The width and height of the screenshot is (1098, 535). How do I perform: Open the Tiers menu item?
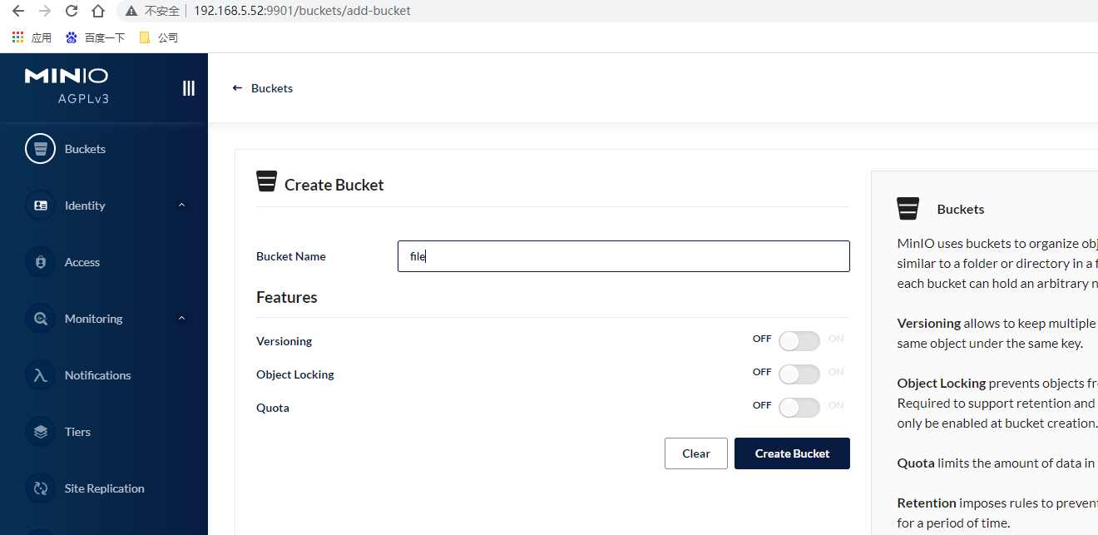(77, 432)
